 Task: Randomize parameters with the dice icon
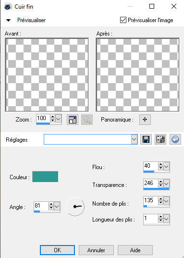160,139
